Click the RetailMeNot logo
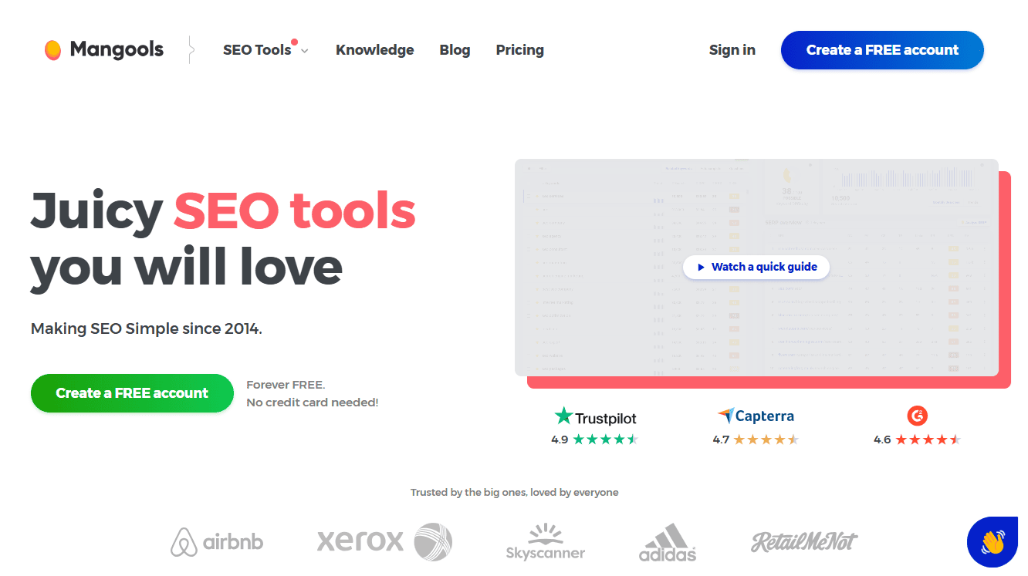This screenshot has width=1028, height=576. coord(804,541)
